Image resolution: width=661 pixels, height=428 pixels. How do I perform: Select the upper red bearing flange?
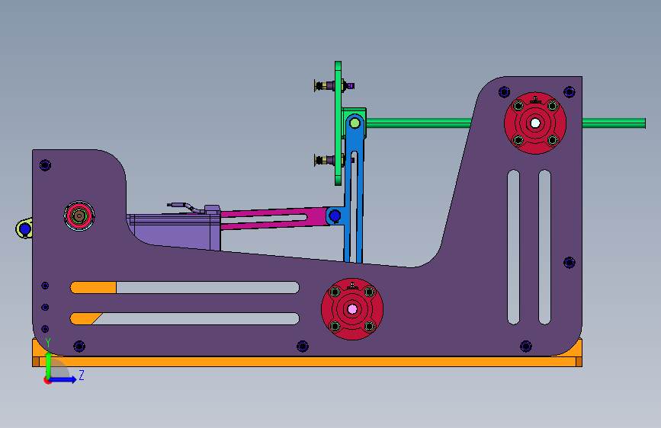point(535,123)
